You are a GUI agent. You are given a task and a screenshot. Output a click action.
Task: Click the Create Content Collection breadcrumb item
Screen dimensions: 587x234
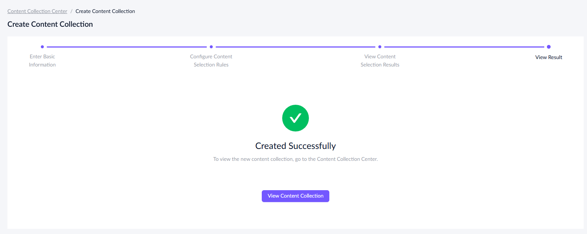click(105, 11)
